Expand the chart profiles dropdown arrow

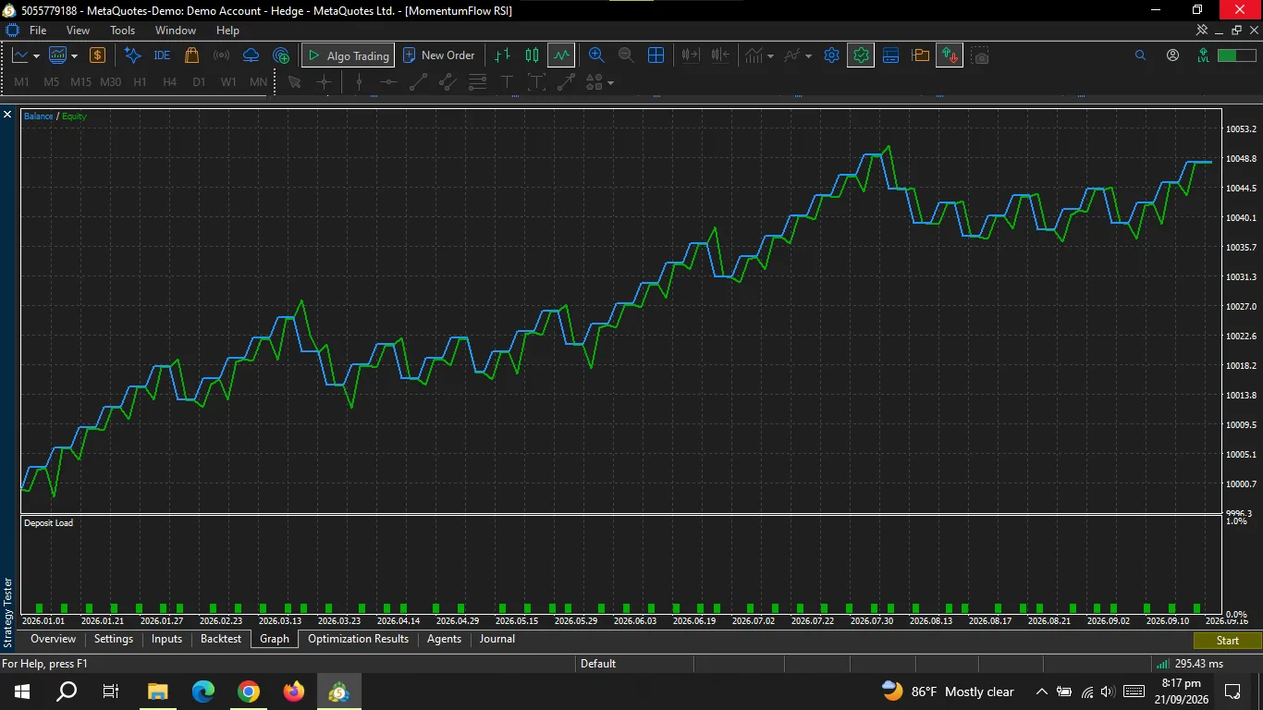coord(72,56)
